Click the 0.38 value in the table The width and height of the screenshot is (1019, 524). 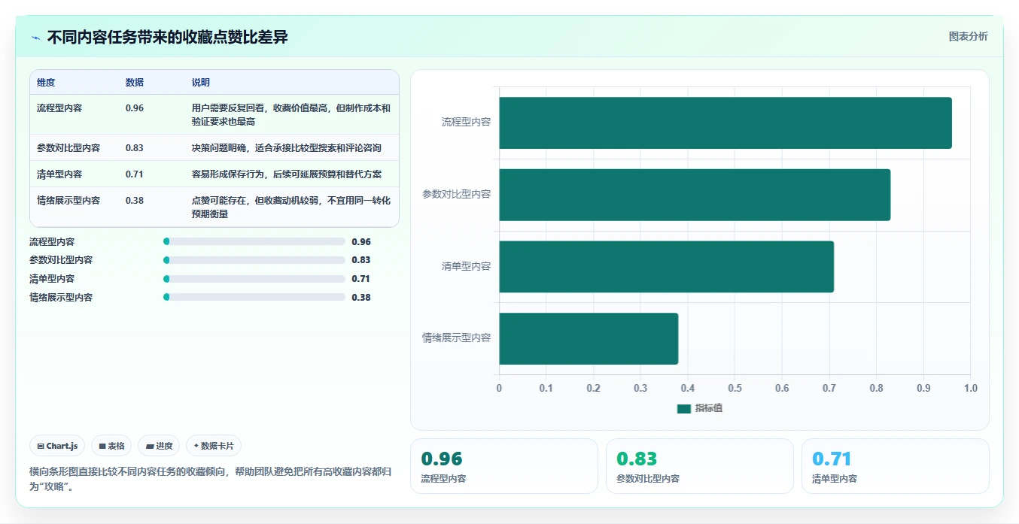click(x=135, y=201)
